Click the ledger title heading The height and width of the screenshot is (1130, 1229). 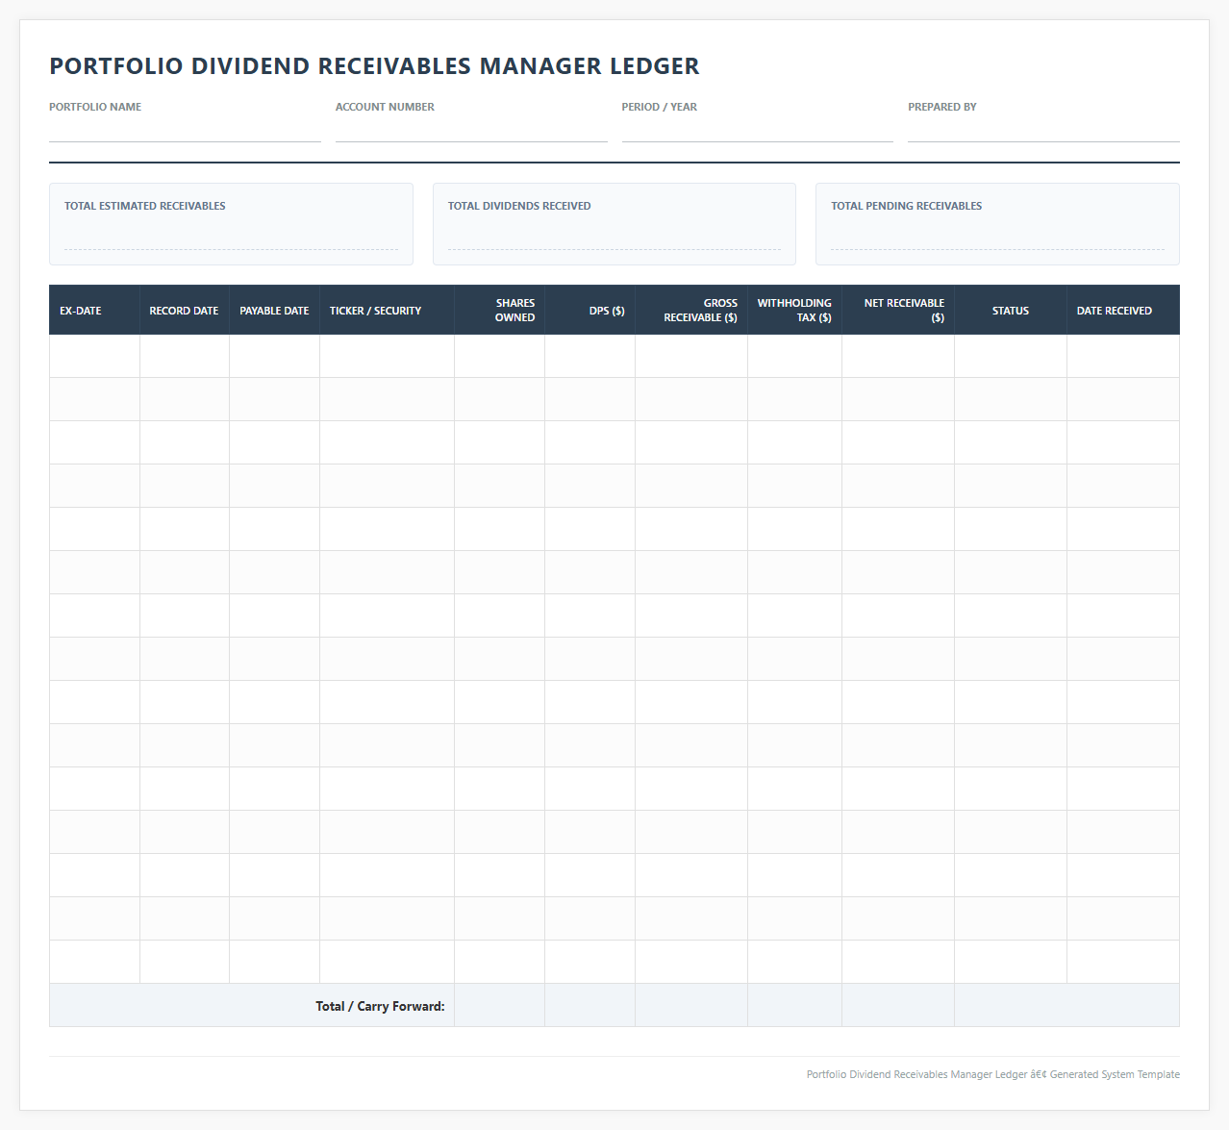(374, 66)
